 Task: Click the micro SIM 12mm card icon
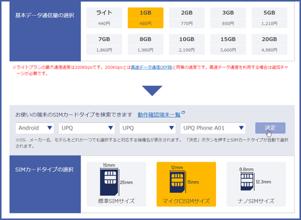[x=177, y=182]
